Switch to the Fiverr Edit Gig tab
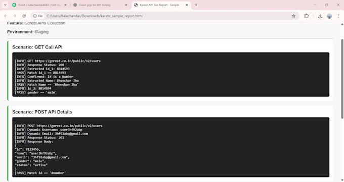344x182 pixels. tap(39, 5)
